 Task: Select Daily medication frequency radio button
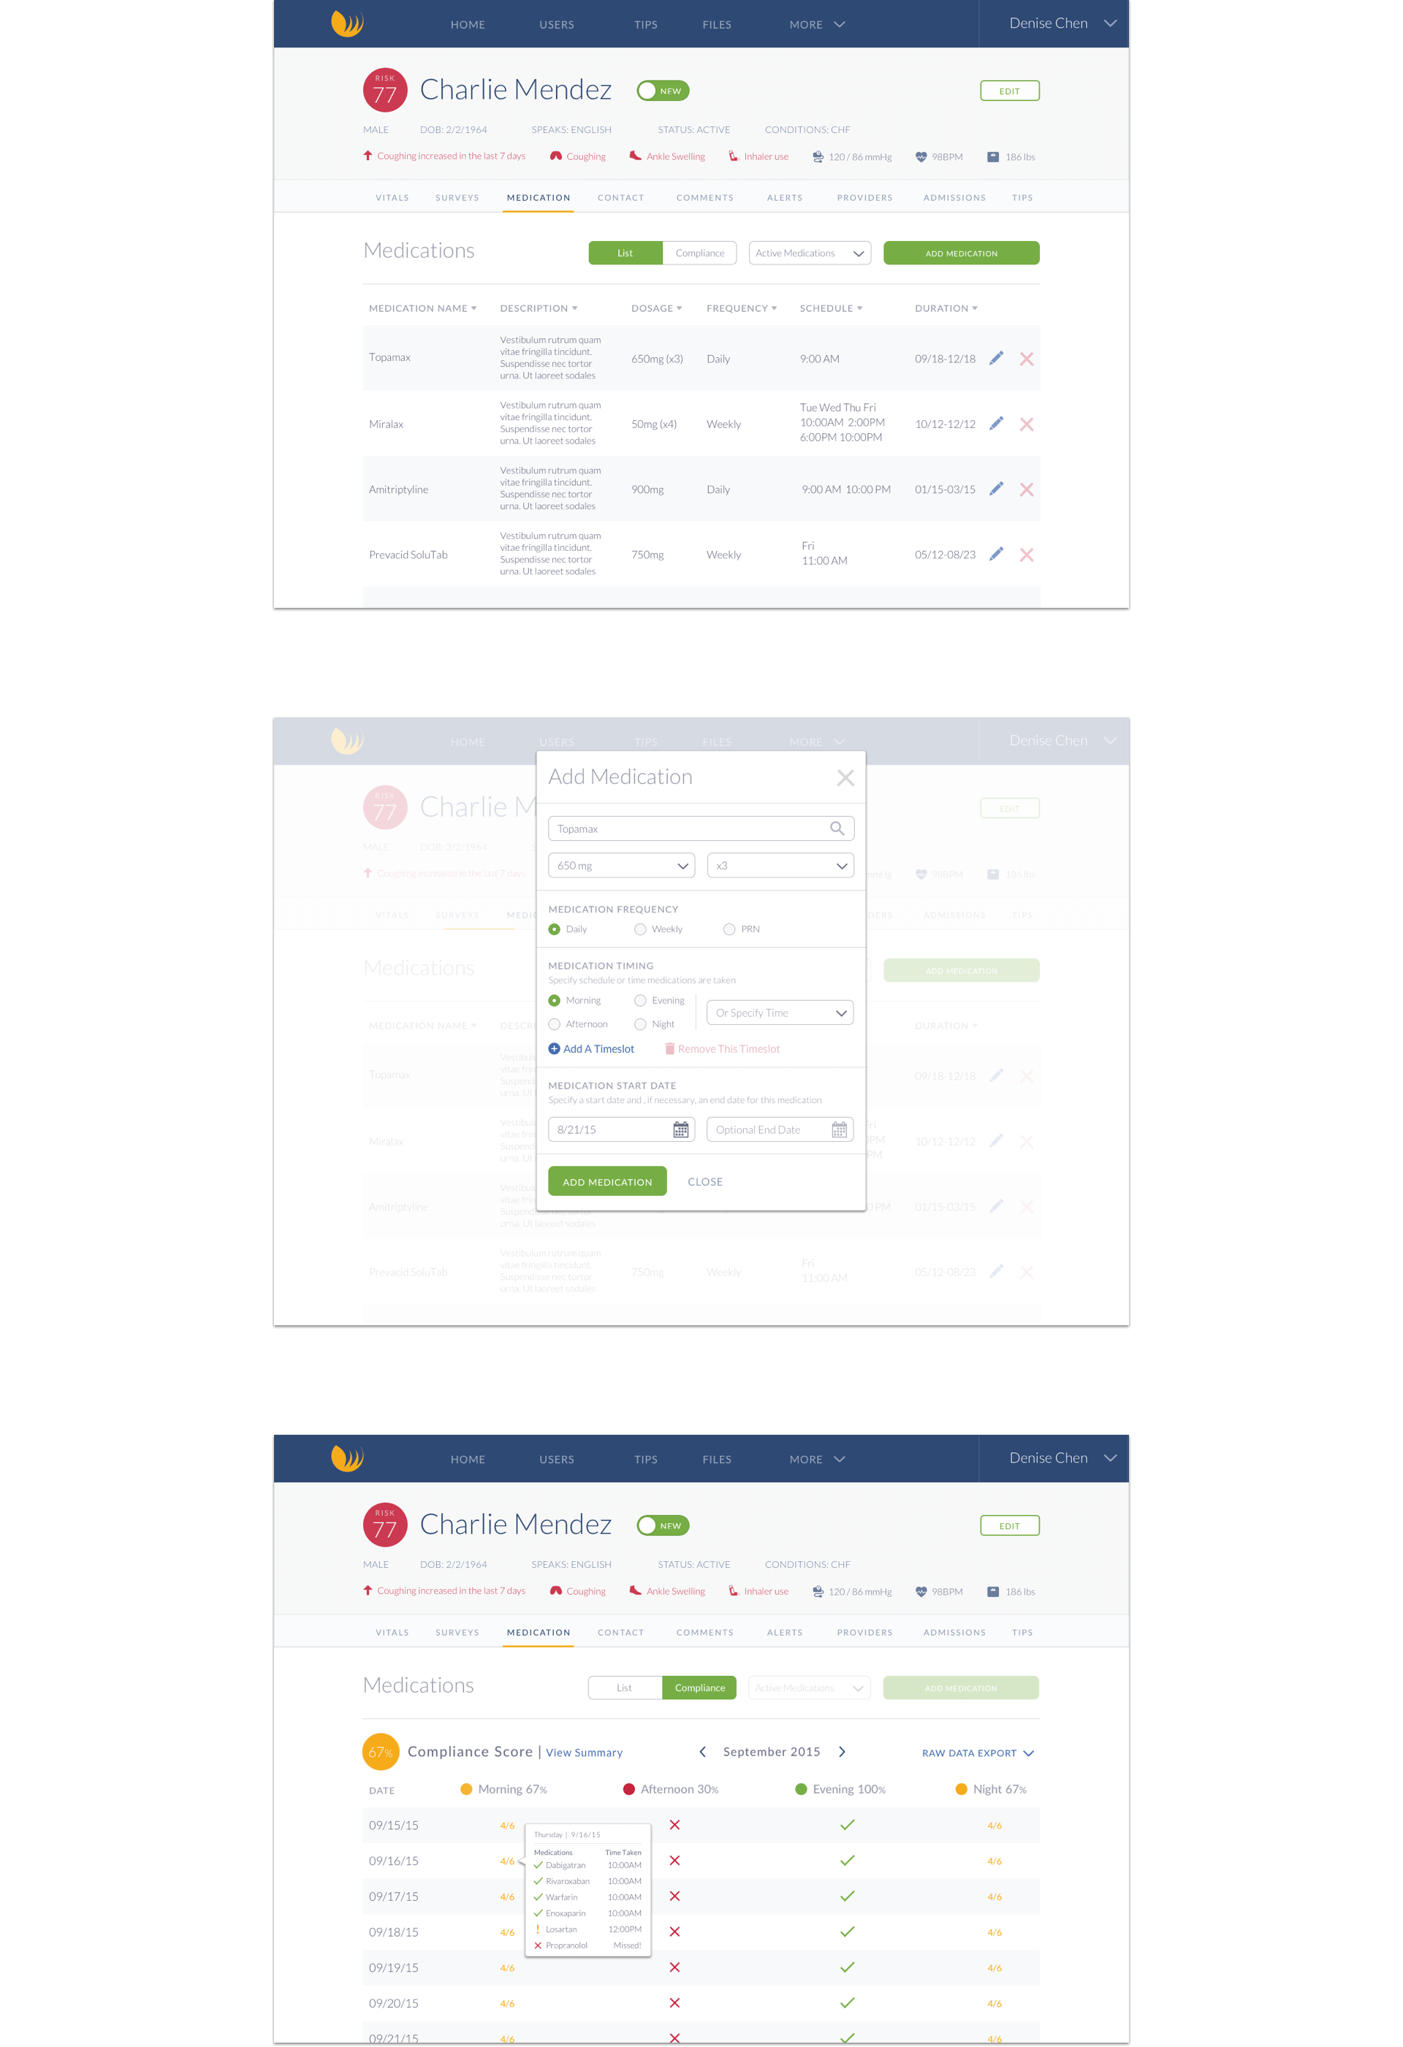click(x=555, y=929)
